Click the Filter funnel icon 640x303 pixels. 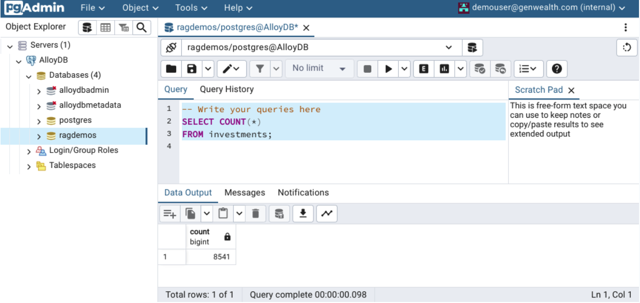pyautogui.click(x=260, y=69)
